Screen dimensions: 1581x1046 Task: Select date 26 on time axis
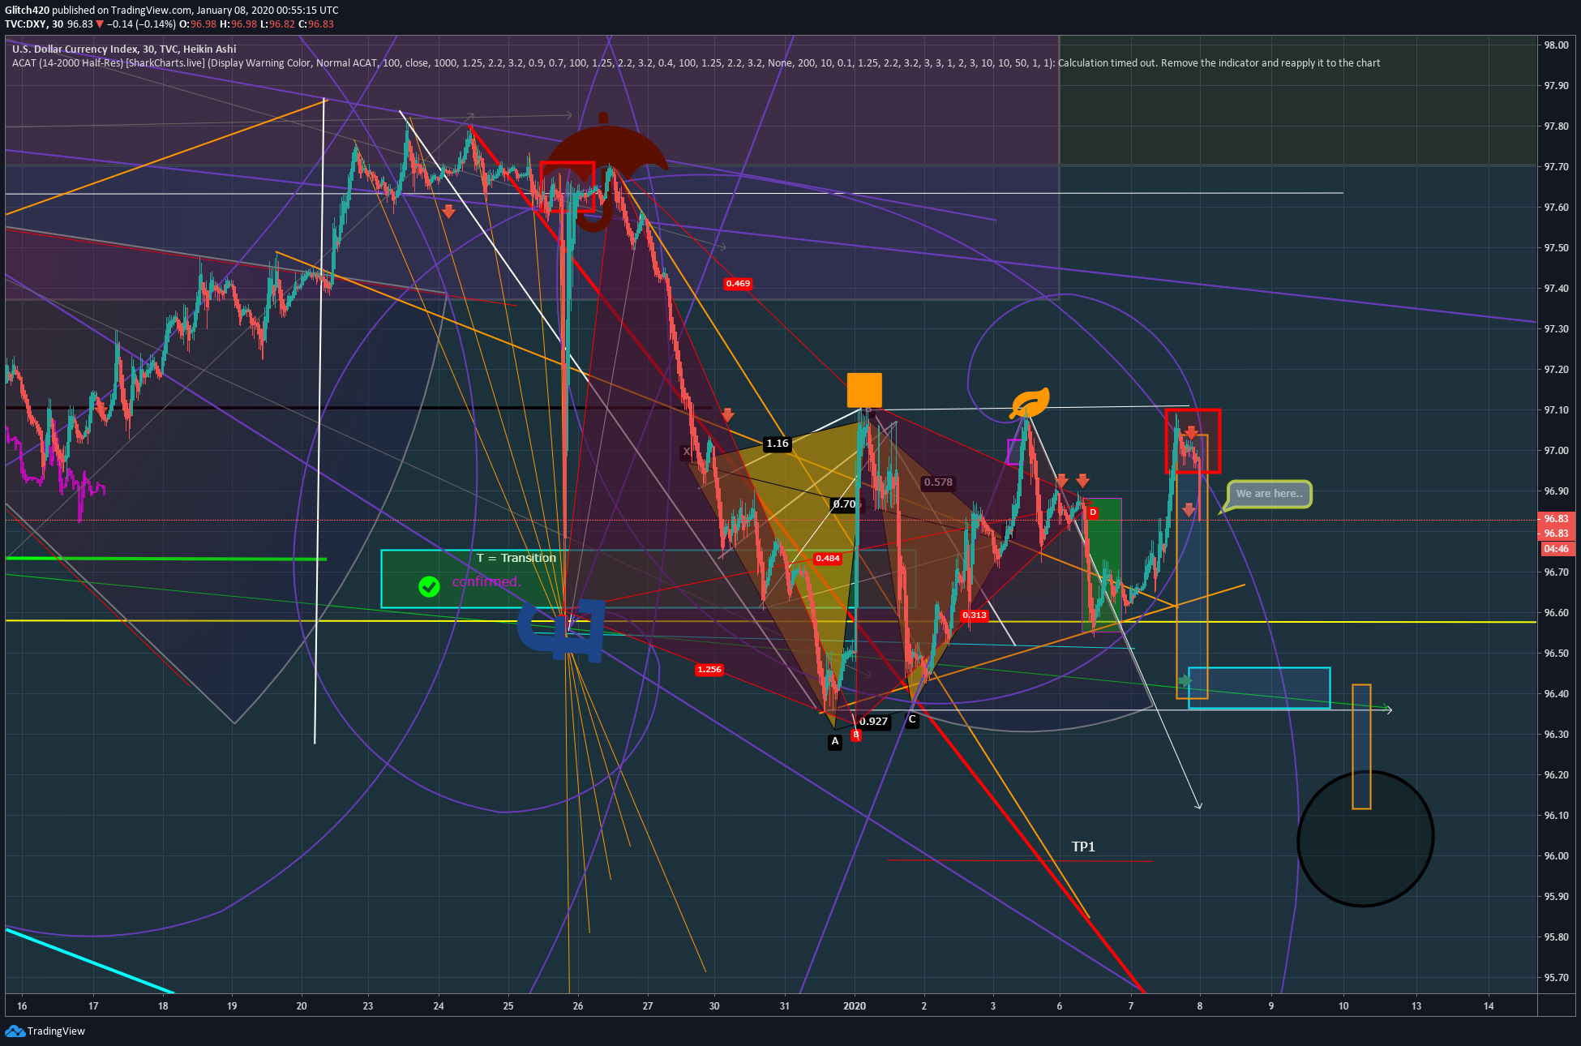[578, 1006]
